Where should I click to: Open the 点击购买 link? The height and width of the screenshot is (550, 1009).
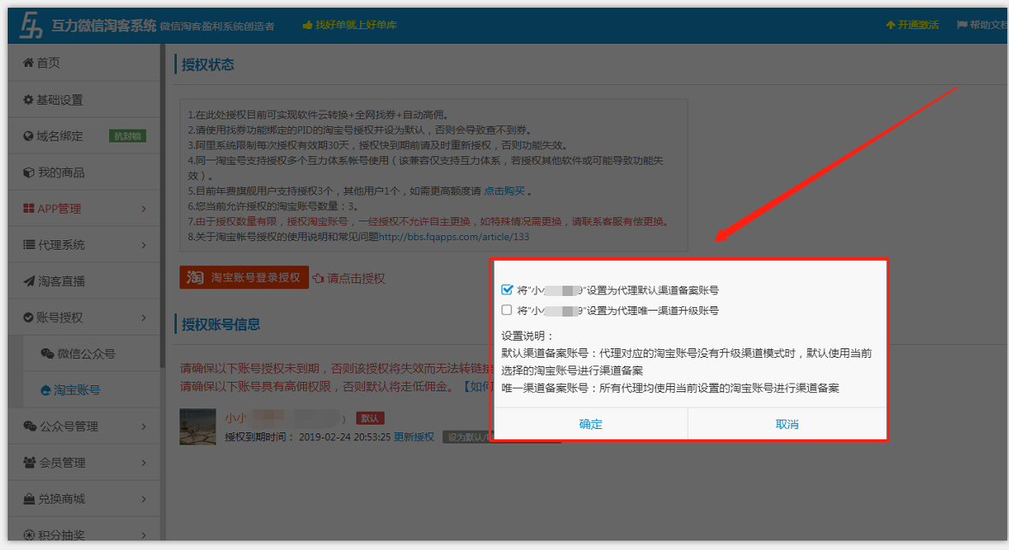click(x=504, y=191)
